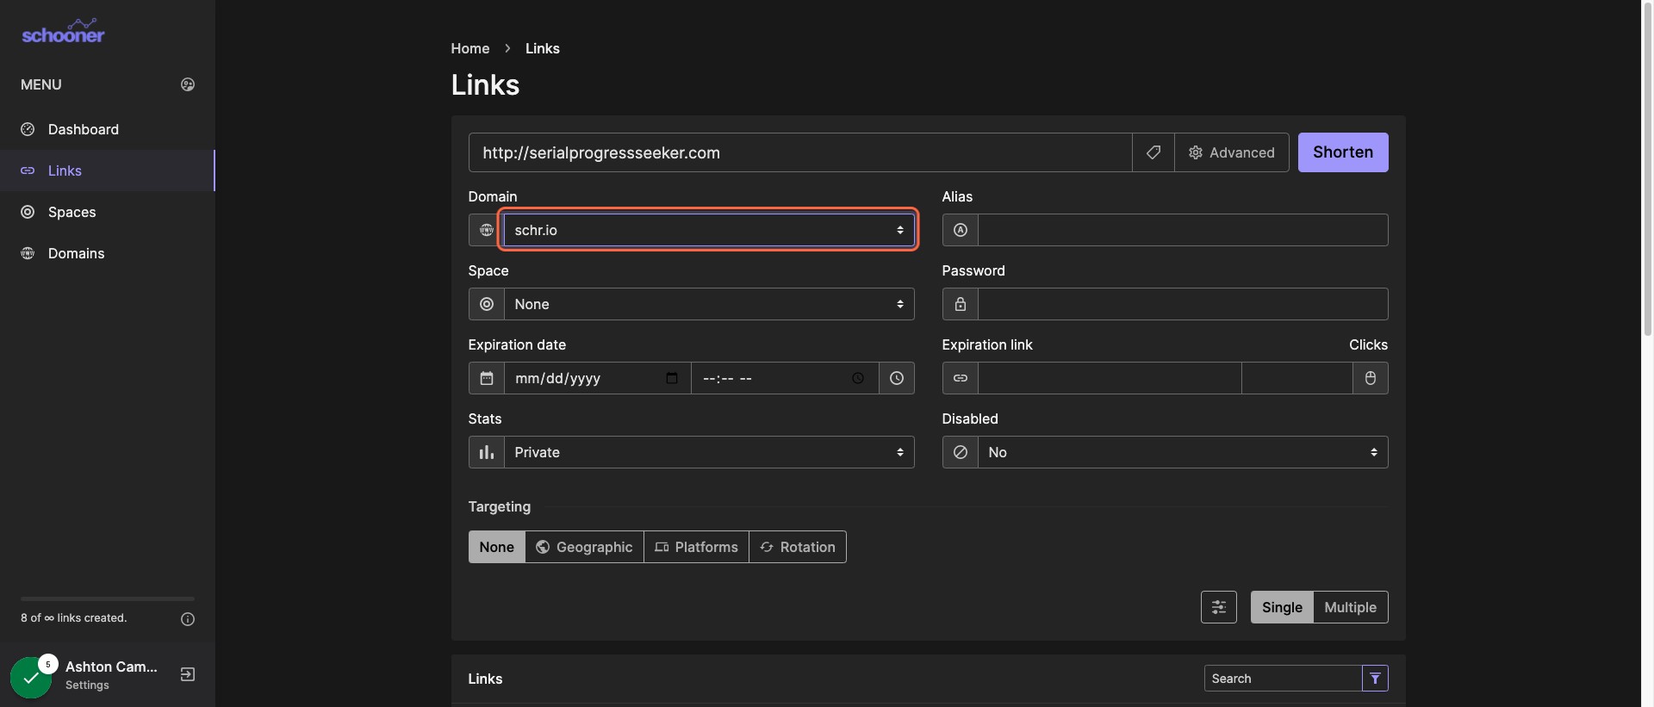Show info about links created
This screenshot has width=1654, height=707.
click(188, 619)
